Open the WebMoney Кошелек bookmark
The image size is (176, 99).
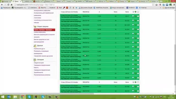[101, 8]
